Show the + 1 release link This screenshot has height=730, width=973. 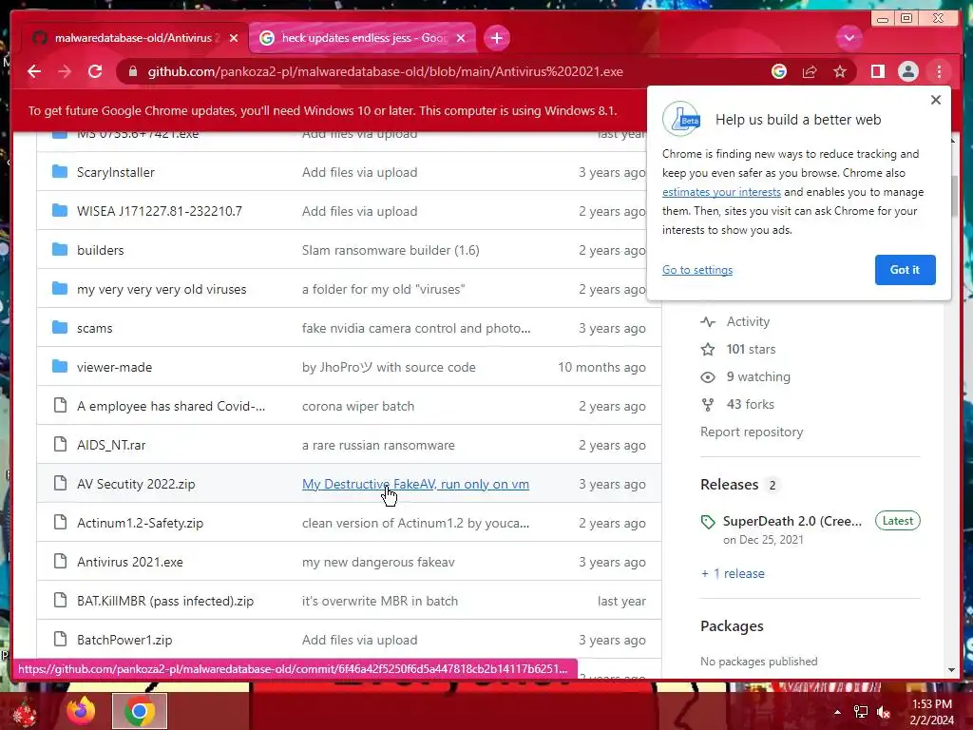(733, 573)
